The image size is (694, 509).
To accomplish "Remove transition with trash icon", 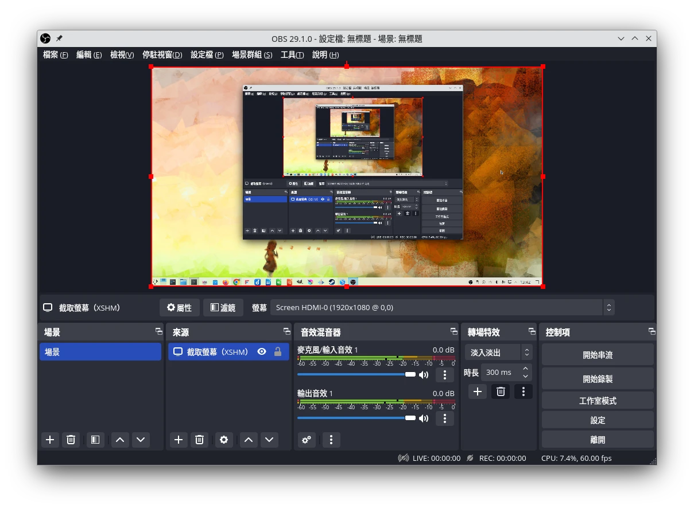I will 501,391.
